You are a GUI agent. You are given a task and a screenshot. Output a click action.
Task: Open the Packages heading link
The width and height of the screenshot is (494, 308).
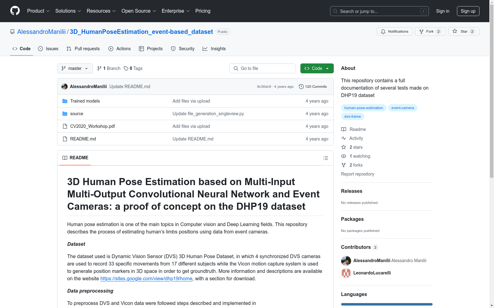(352, 219)
